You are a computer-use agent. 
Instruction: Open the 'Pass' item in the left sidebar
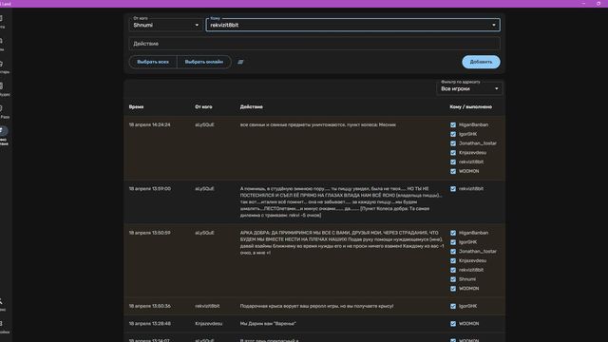(5, 112)
